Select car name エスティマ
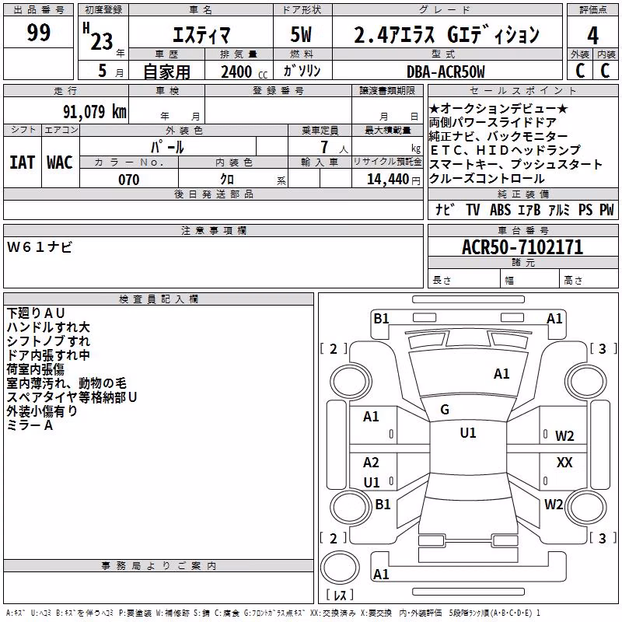Viewport: 622px width, 622px height. pos(201,35)
